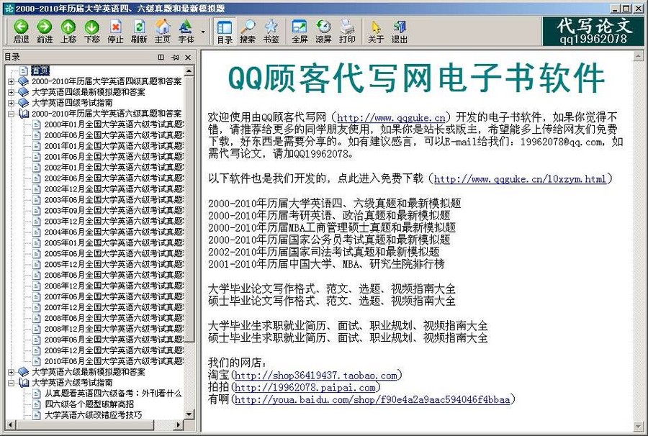Click the tree panel vertical scrollbar thumb
Viewport: 648px width, 436px height.
189,209
